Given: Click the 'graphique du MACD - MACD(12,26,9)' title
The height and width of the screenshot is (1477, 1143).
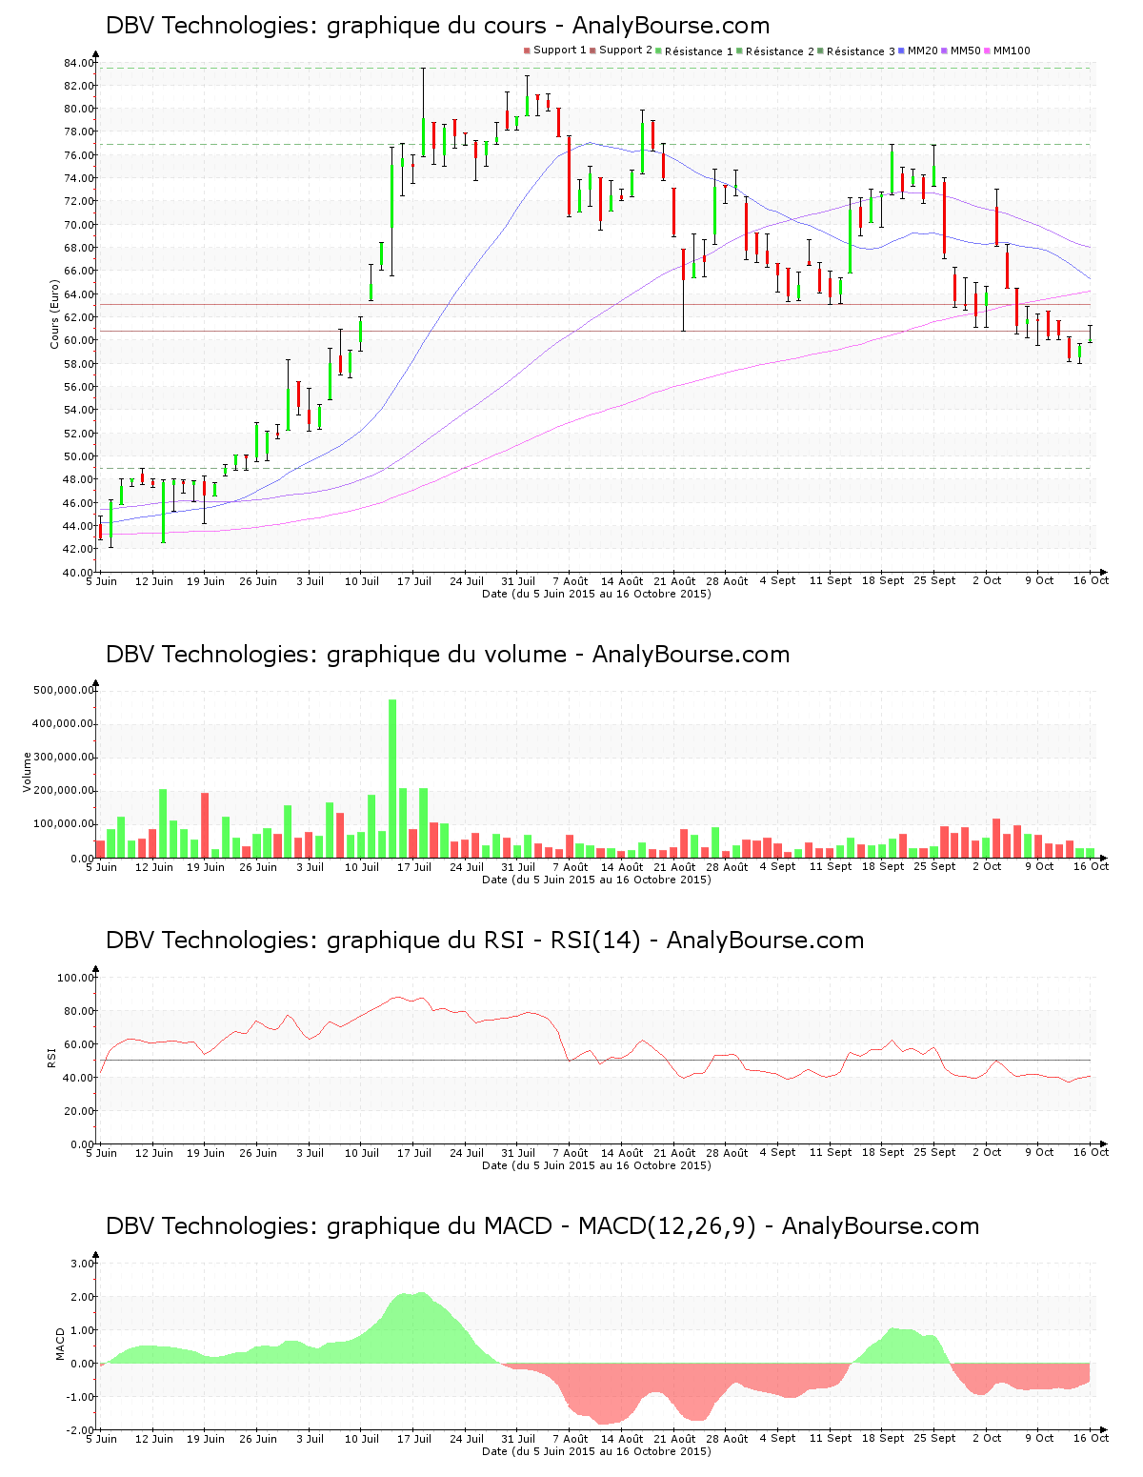Looking at the screenshot, I should pos(542,1226).
